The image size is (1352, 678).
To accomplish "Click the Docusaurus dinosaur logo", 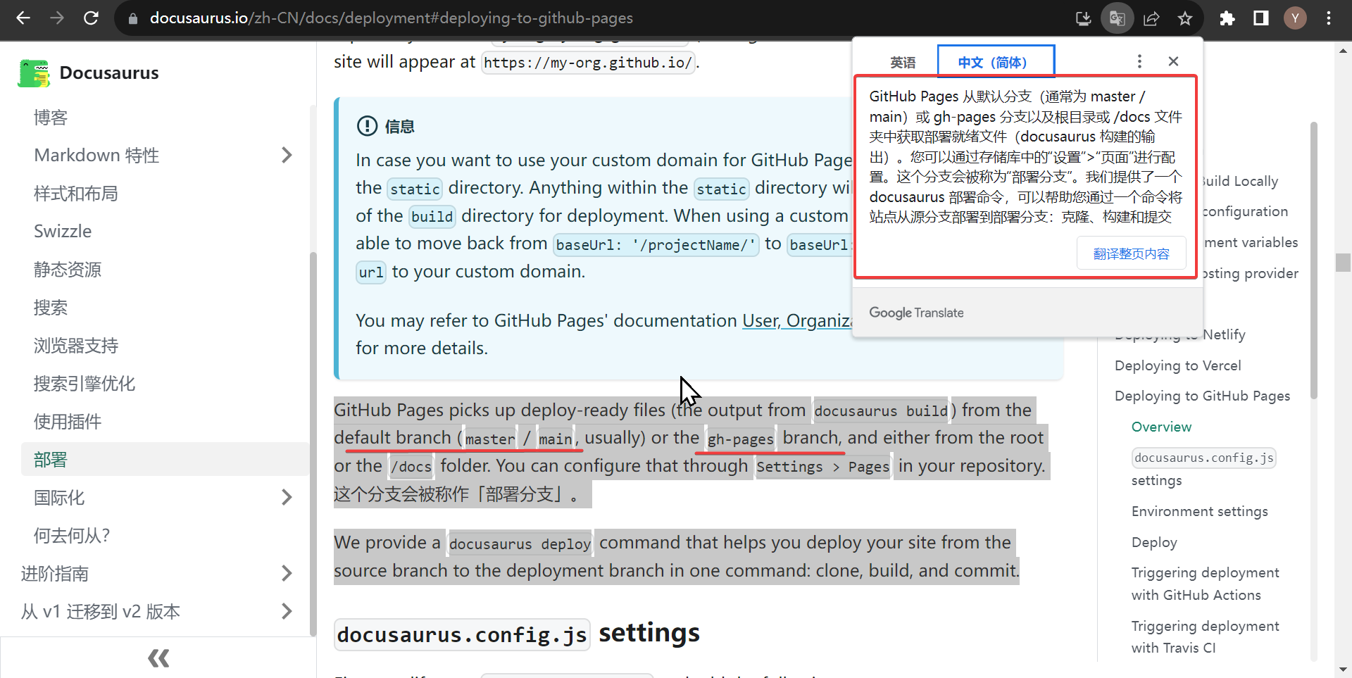I will click(x=34, y=73).
